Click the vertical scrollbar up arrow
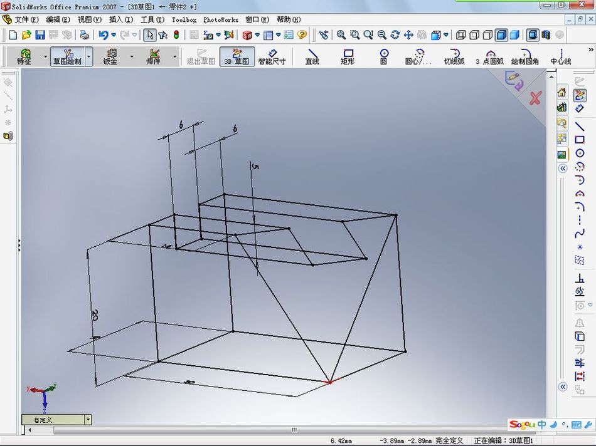This screenshot has width=596, height=446. [x=551, y=76]
